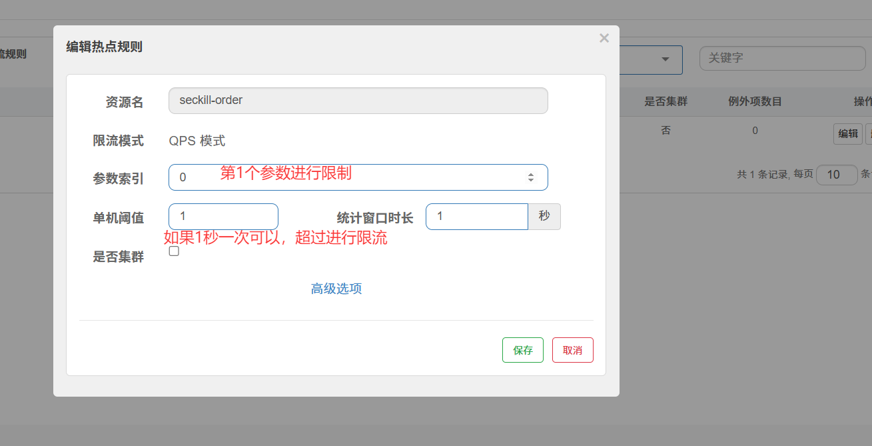
Task: Select the 统计窗口时长 input field
Action: pos(476,217)
